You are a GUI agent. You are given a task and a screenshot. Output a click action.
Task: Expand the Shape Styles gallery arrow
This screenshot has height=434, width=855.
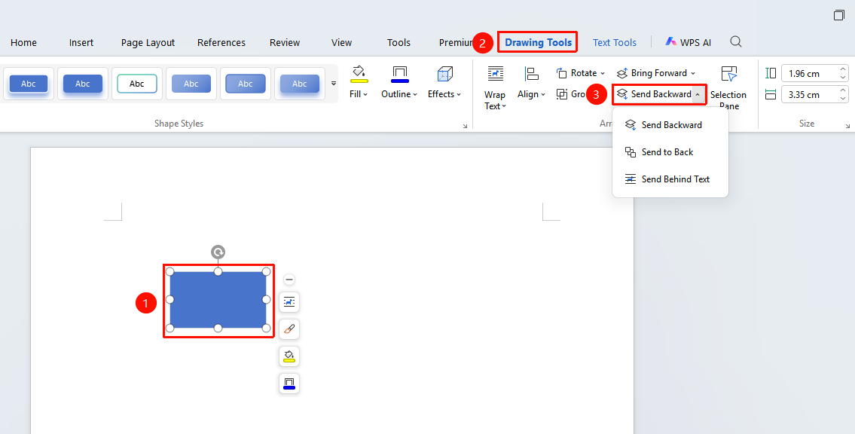pos(334,84)
